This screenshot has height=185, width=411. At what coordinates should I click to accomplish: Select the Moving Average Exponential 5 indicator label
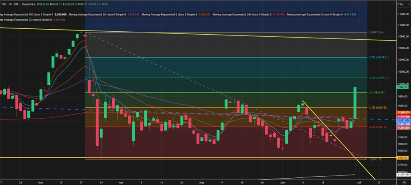coord(168,15)
